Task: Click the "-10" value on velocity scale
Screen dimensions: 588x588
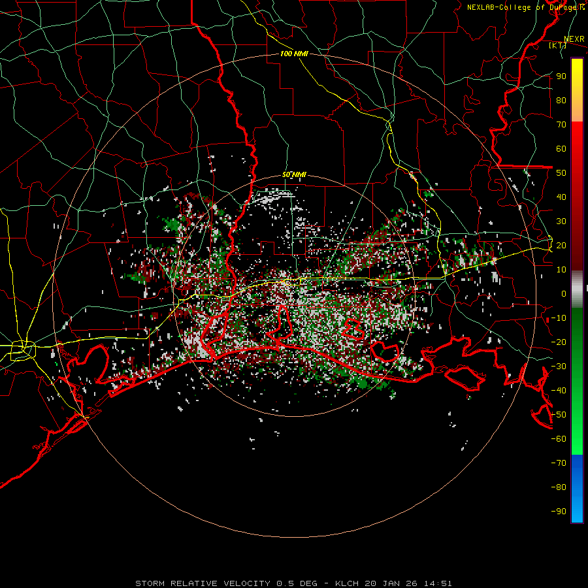Action: [x=559, y=318]
